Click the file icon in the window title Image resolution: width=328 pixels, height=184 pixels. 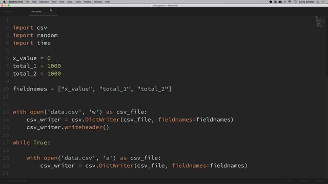pyautogui.click(x=151, y=6)
